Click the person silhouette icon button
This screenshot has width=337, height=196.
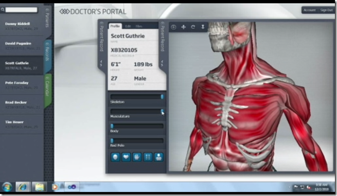click(x=158, y=157)
